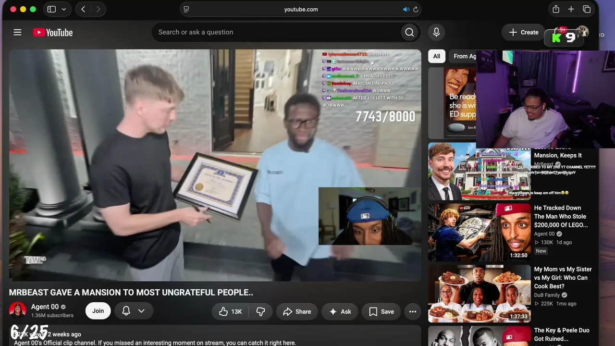Click '225K 1mo ago' view stats
Screen dimensions: 615x346
[x=555, y=304]
